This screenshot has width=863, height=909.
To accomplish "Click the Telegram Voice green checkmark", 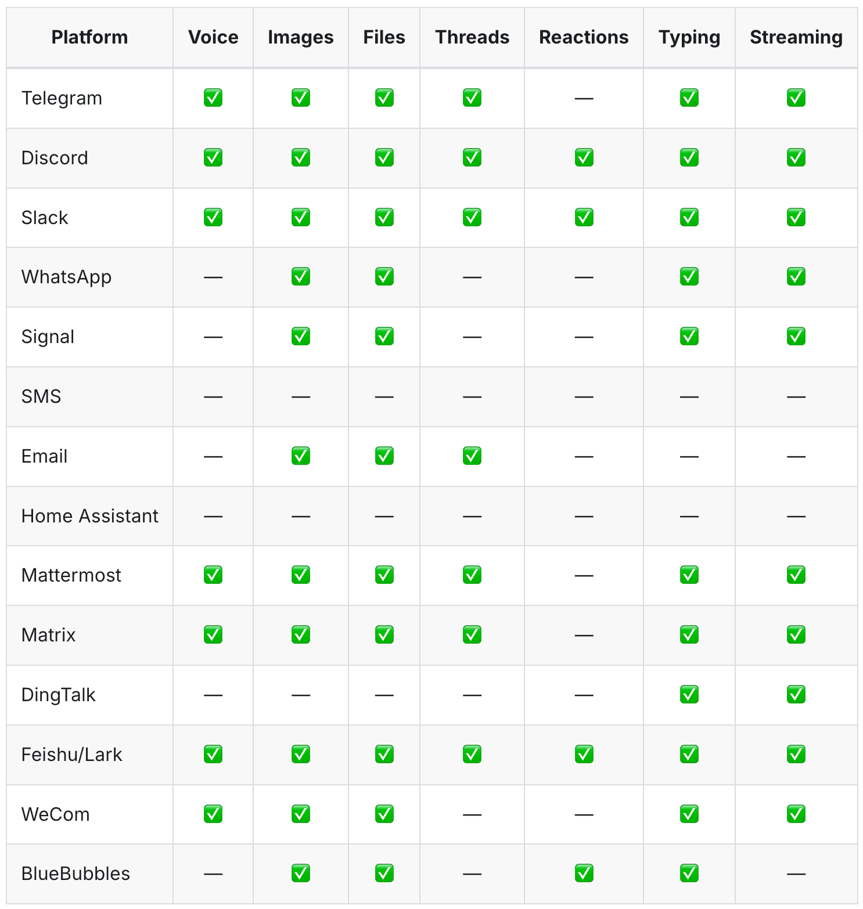I will click(x=213, y=98).
